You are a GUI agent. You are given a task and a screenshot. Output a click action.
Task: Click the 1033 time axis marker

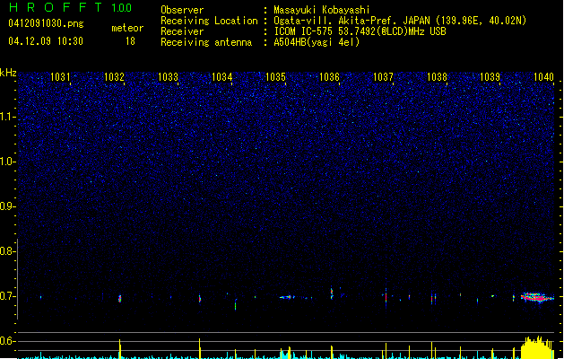tap(168, 76)
